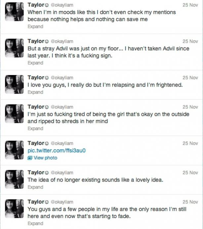
Task: Click the smiley emoji on the mentions tweet's name
Action: (47, 5)
